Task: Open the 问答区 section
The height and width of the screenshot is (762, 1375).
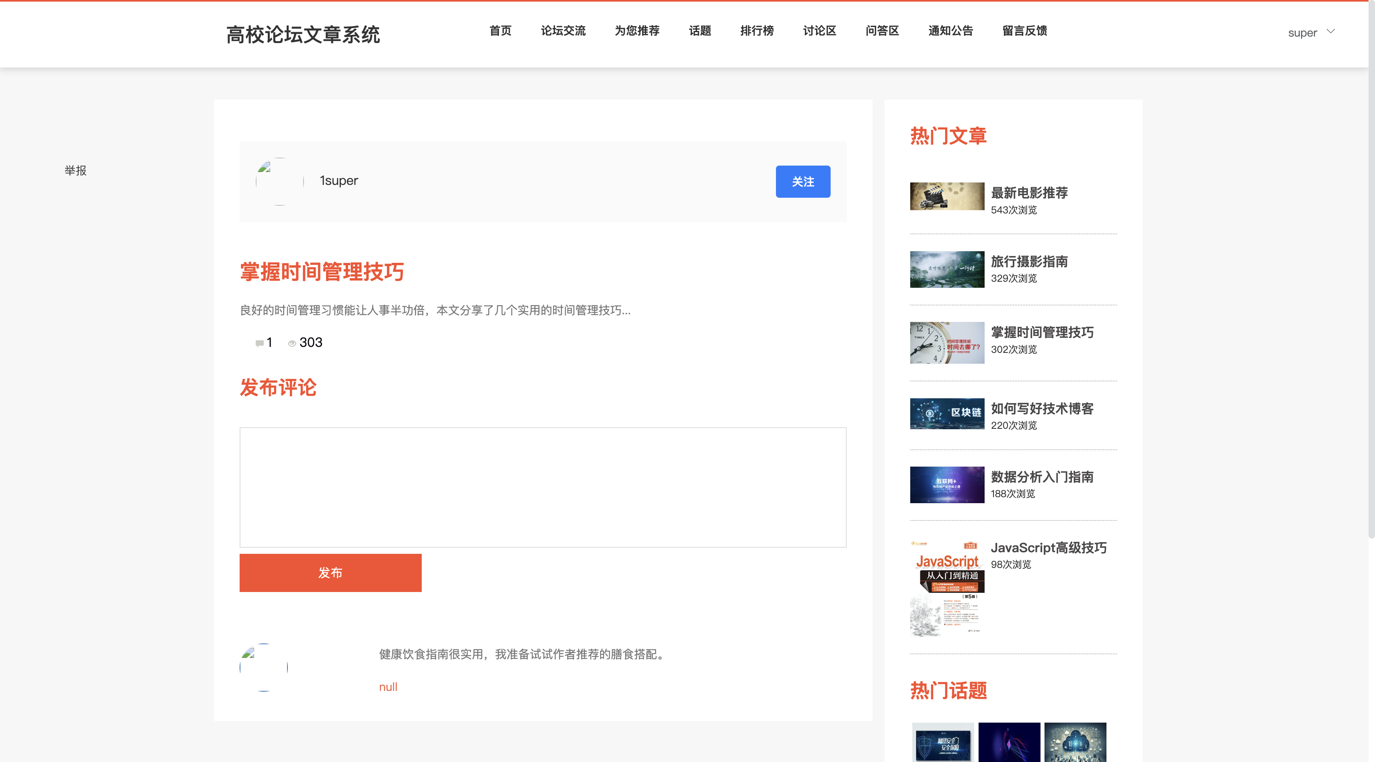Action: tap(882, 31)
